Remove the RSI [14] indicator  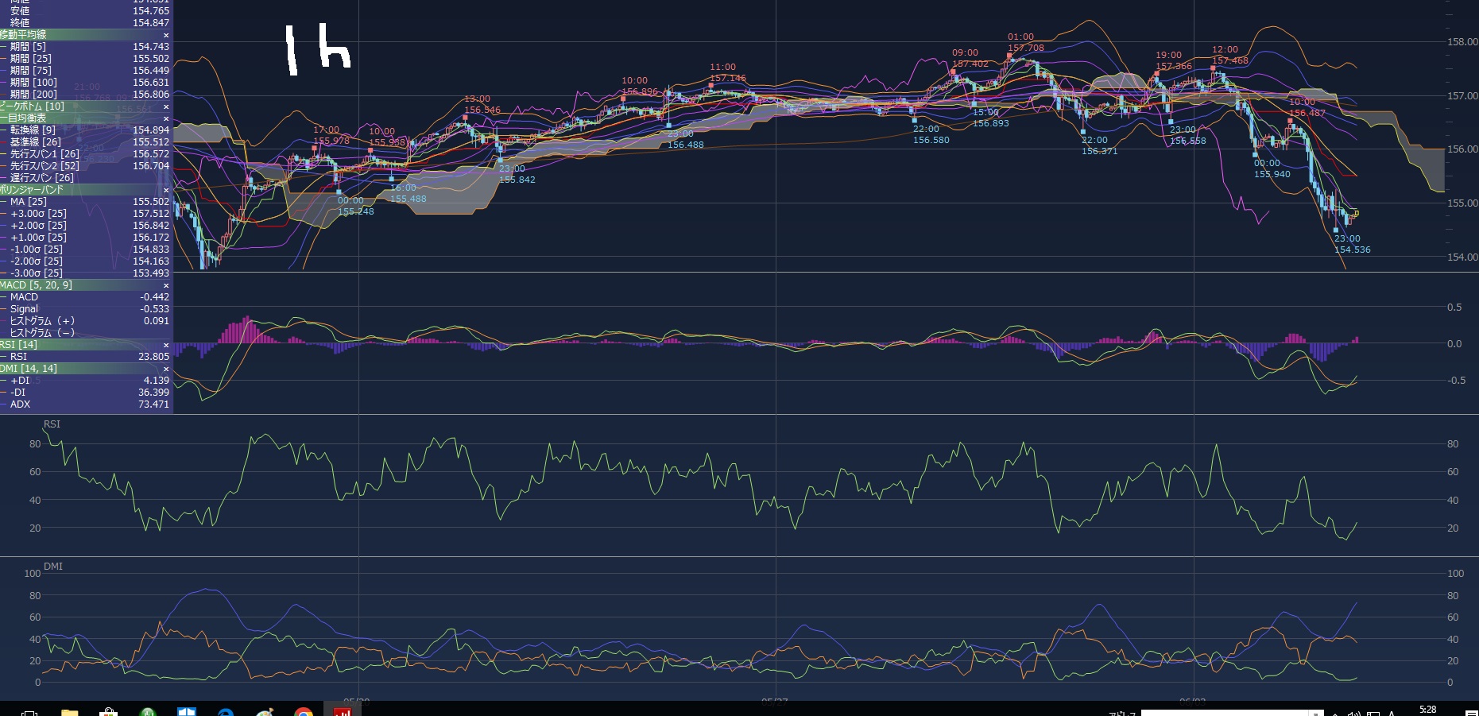click(166, 345)
